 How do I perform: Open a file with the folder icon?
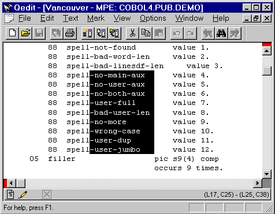(25, 33)
